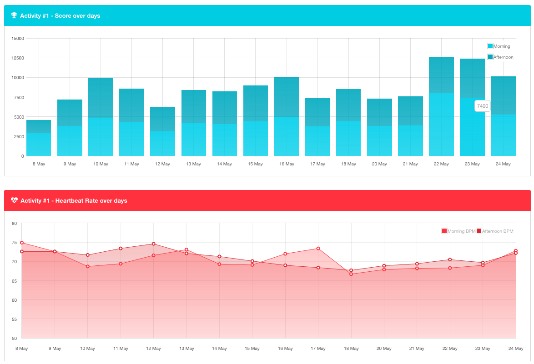Click the 24 May label in the heartbeat chart
Viewport: 534px width, 364px height.
click(x=515, y=348)
